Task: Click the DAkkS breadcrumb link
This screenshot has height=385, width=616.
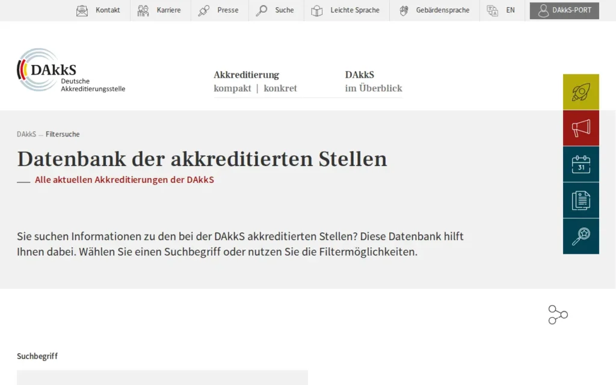Action: click(26, 134)
